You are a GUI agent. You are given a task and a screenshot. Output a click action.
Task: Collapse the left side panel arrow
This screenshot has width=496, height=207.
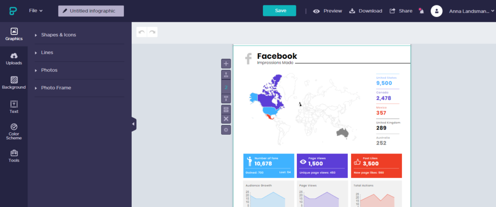(x=134, y=124)
